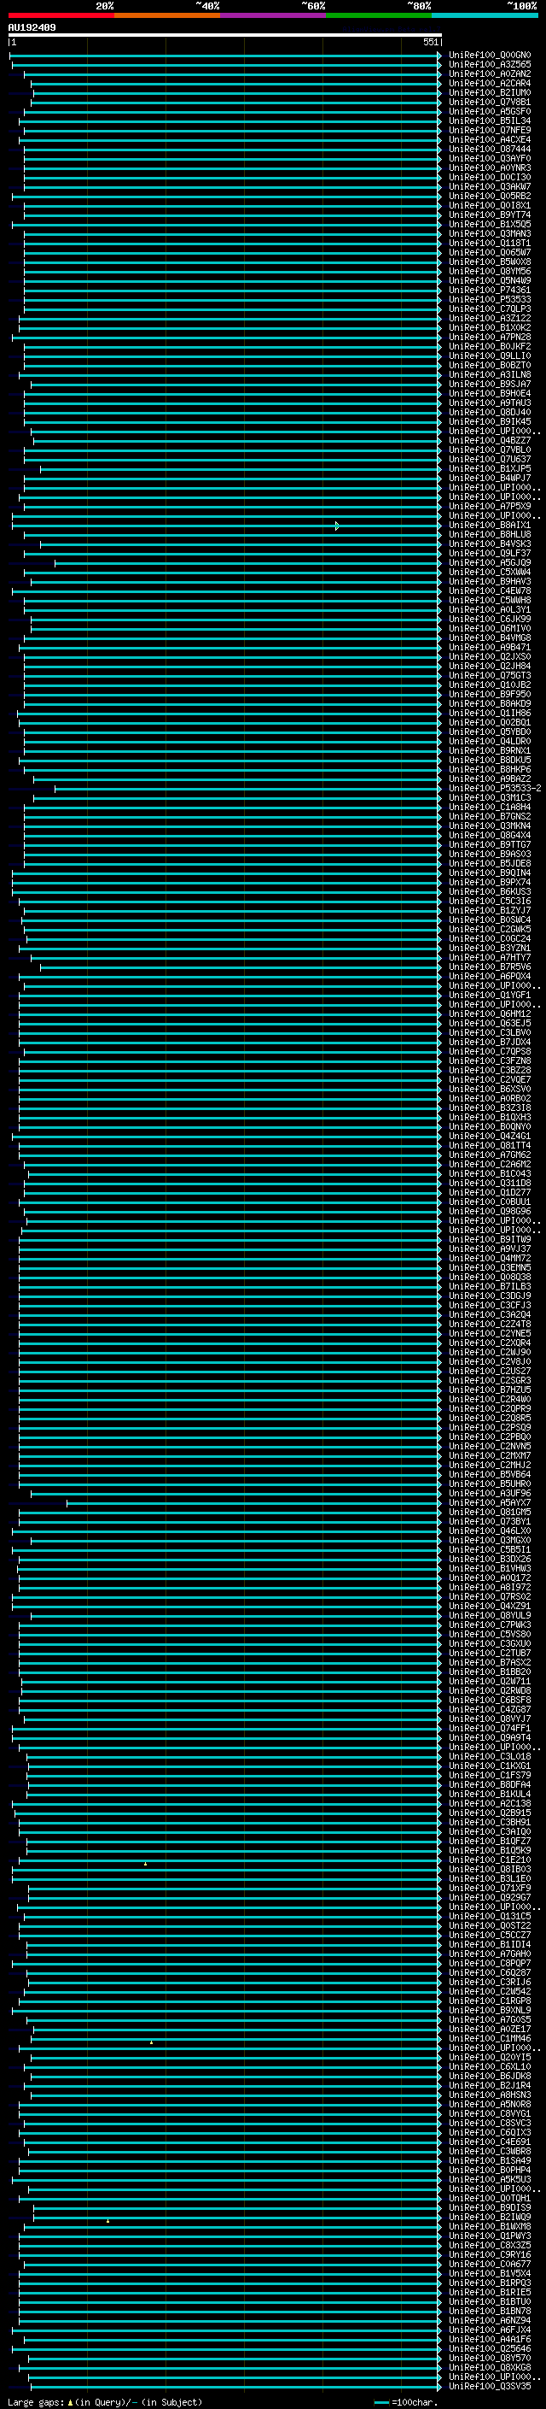Screen dimensions: 546x2409
Task: Open hit UniRef100_B9QIN4
Action: tap(490, 873)
